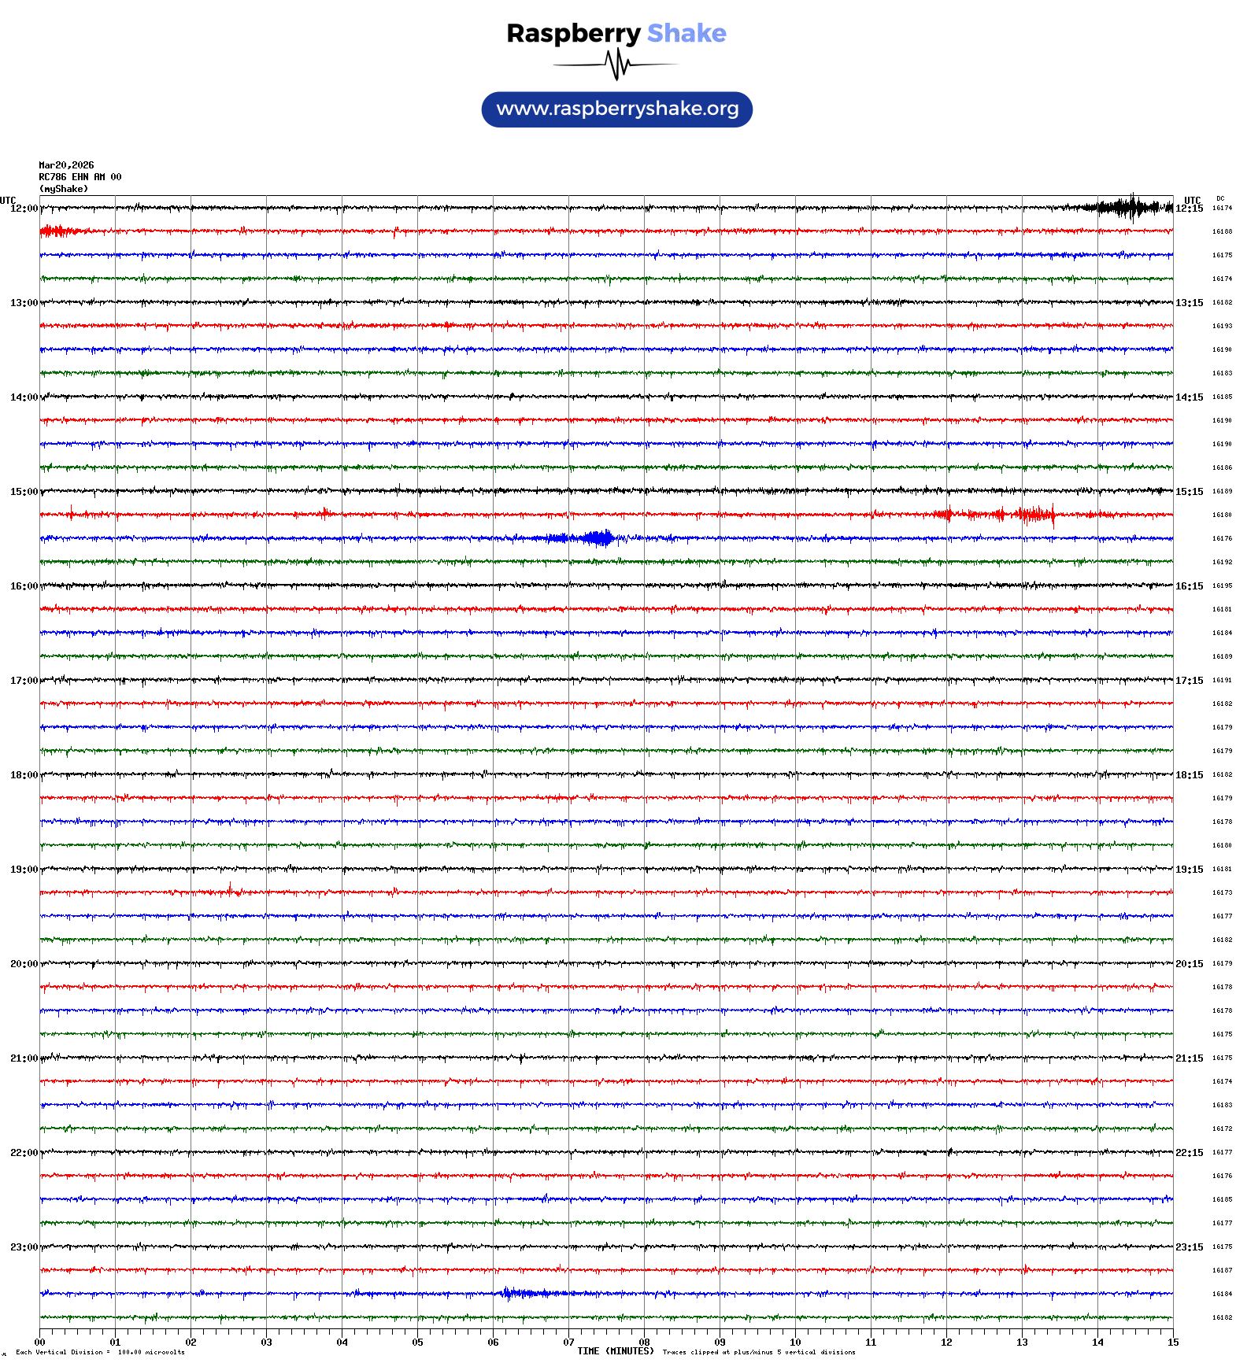Click the TIME (MINUTES) axis label

pos(615,1351)
